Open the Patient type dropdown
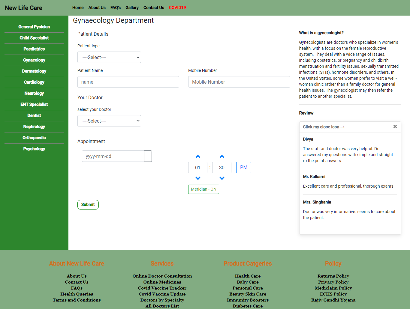This screenshot has width=410, height=309. coord(109,57)
